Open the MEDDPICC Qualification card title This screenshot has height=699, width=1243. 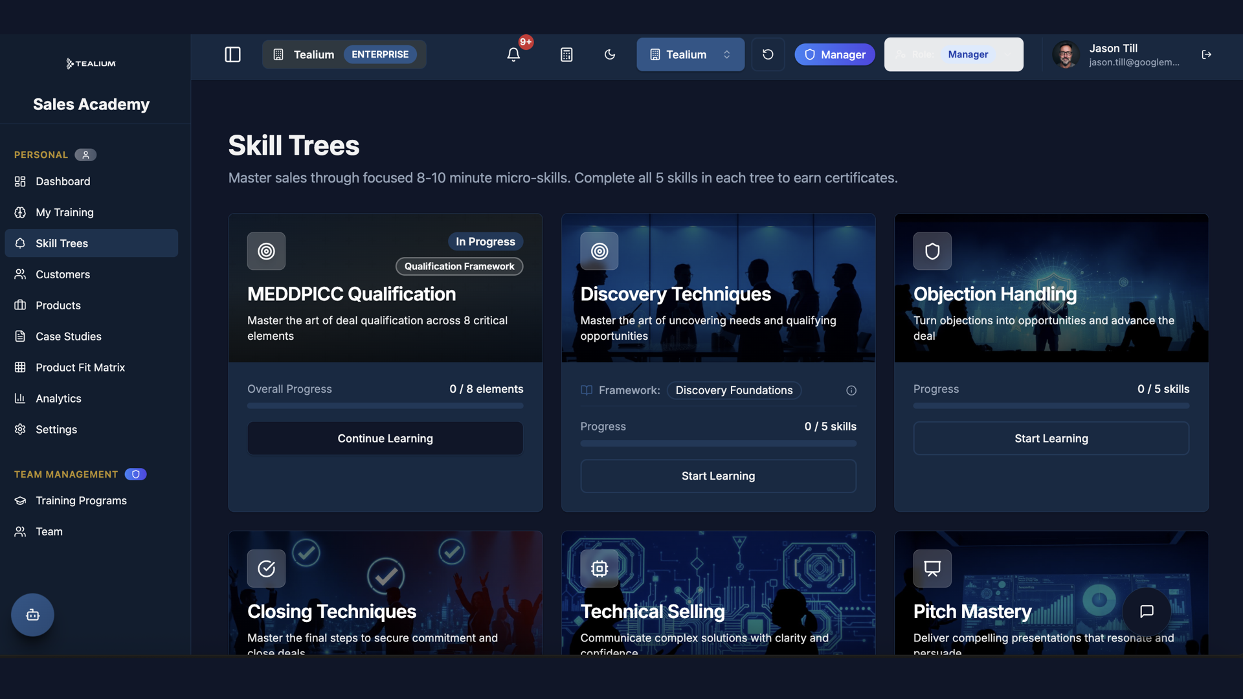(352, 294)
